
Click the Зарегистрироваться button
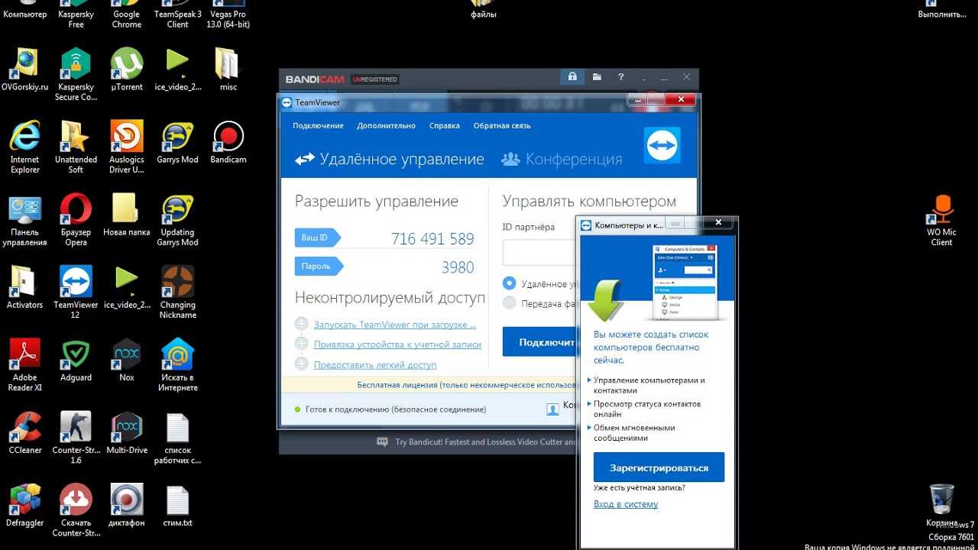[659, 467]
